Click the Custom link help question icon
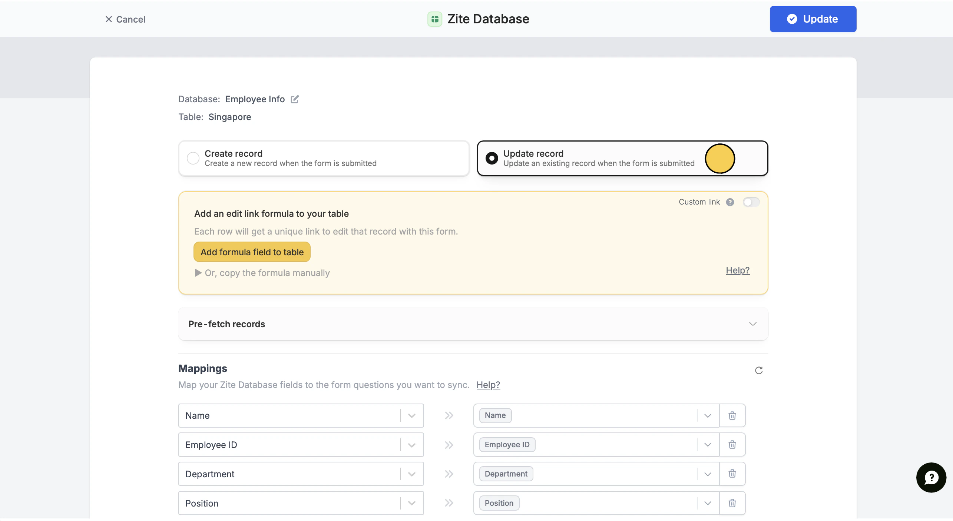 point(730,202)
